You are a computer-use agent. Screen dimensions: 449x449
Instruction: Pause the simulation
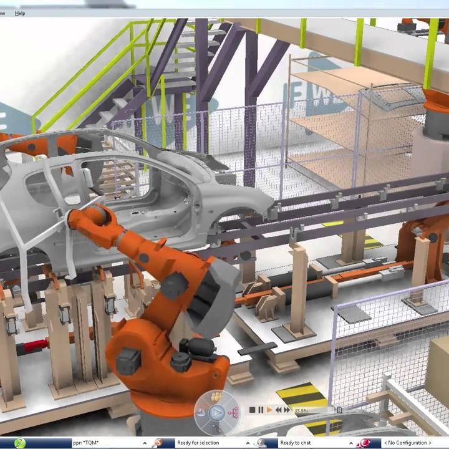click(261, 410)
